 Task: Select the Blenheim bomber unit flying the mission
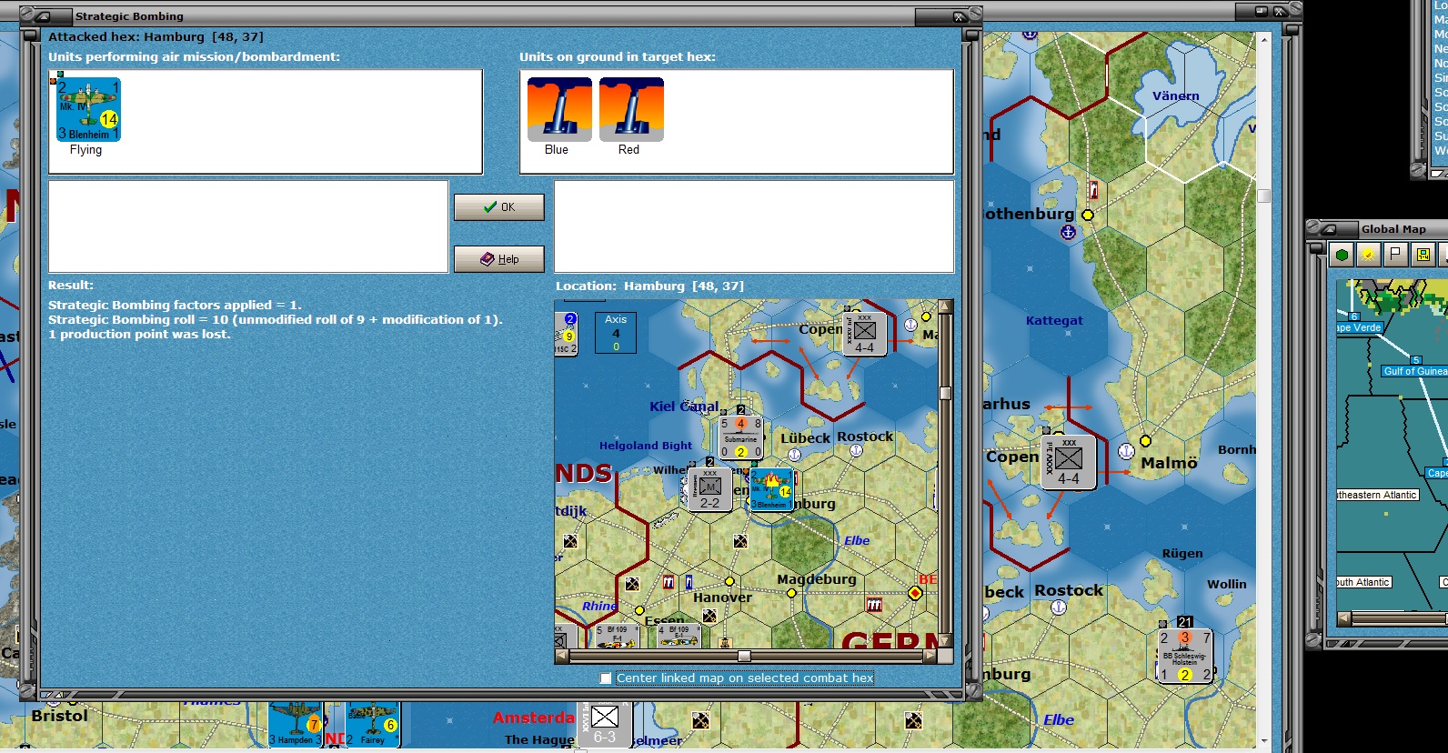(x=88, y=109)
